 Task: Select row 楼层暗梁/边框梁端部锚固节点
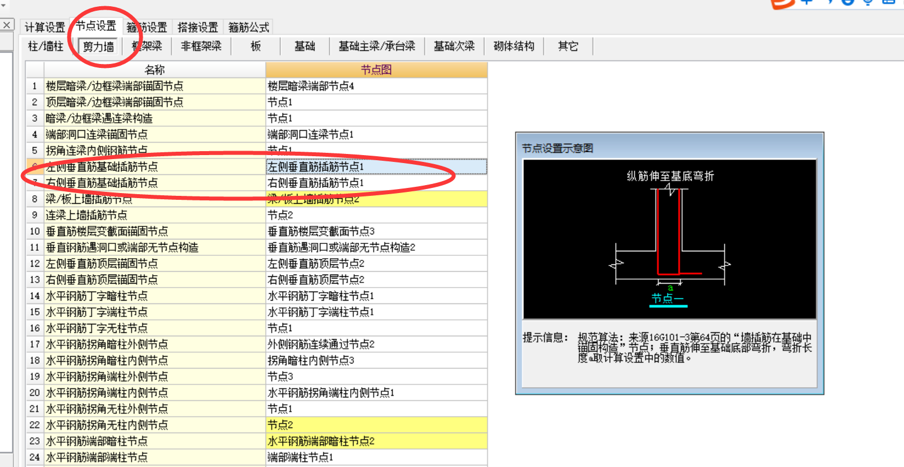[x=154, y=86]
